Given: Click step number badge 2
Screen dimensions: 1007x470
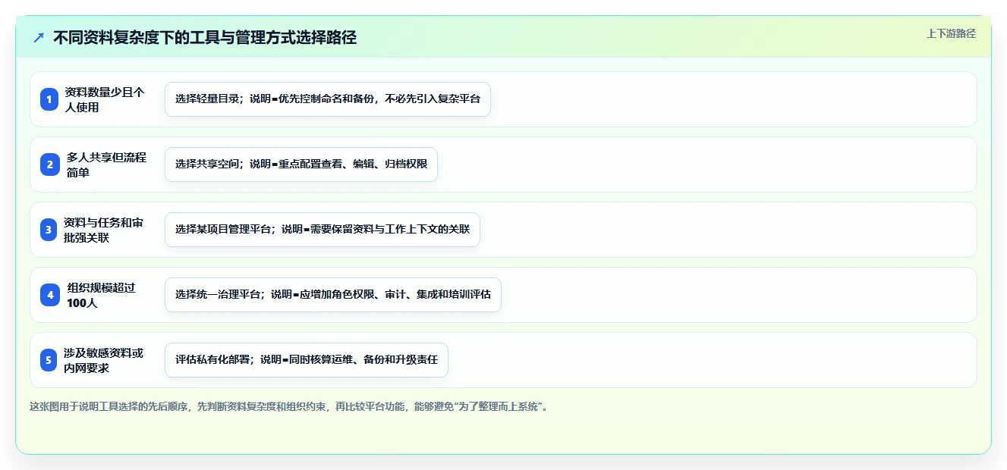Looking at the screenshot, I should click(49, 164).
